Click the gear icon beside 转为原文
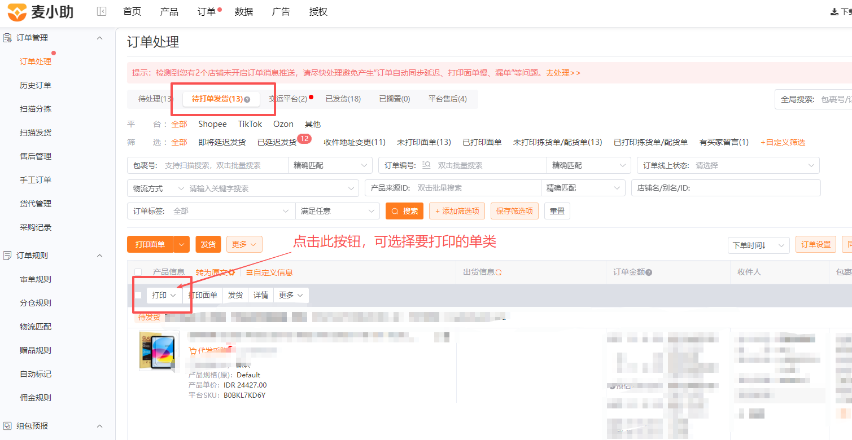The height and width of the screenshot is (440, 852). [x=231, y=272]
